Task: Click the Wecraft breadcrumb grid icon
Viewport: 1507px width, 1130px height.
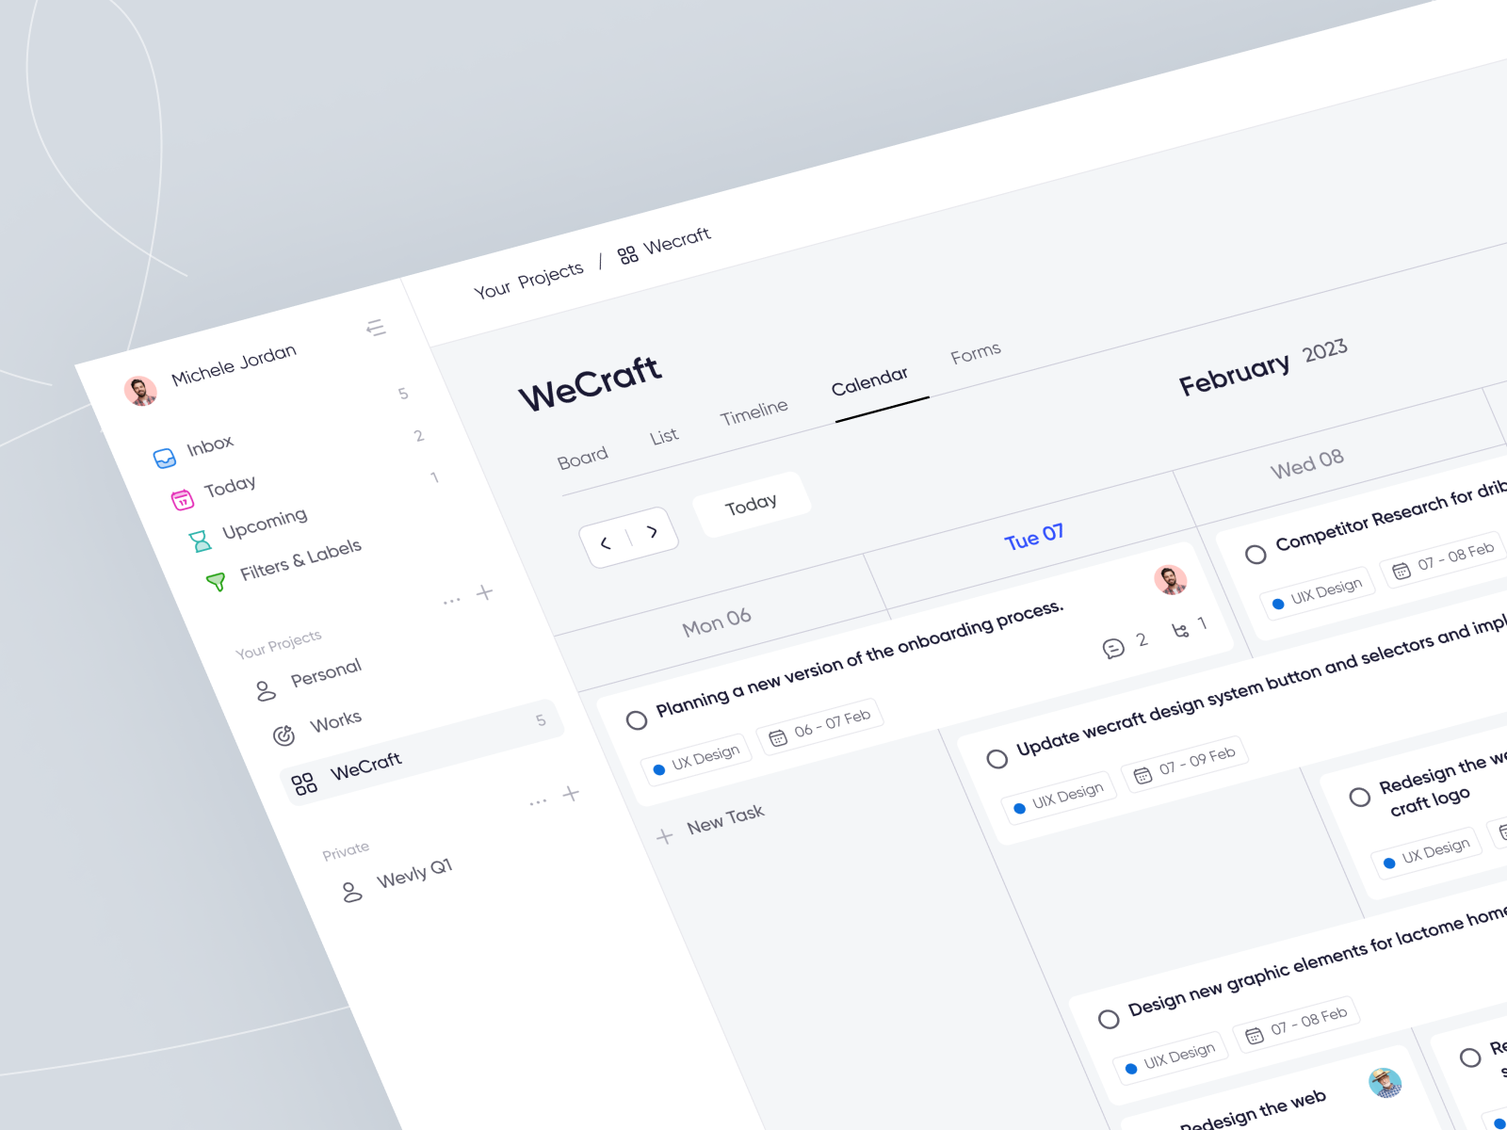Action: point(628,255)
